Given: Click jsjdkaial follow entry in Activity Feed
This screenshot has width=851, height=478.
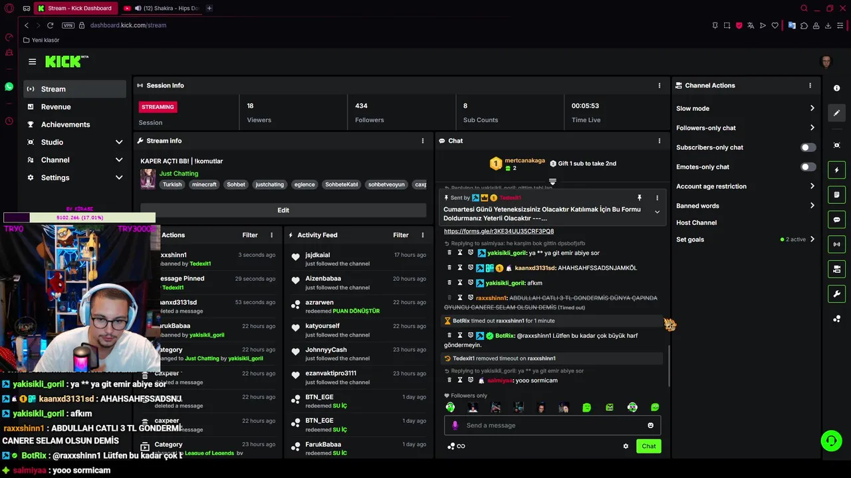Looking at the screenshot, I should tap(358, 259).
